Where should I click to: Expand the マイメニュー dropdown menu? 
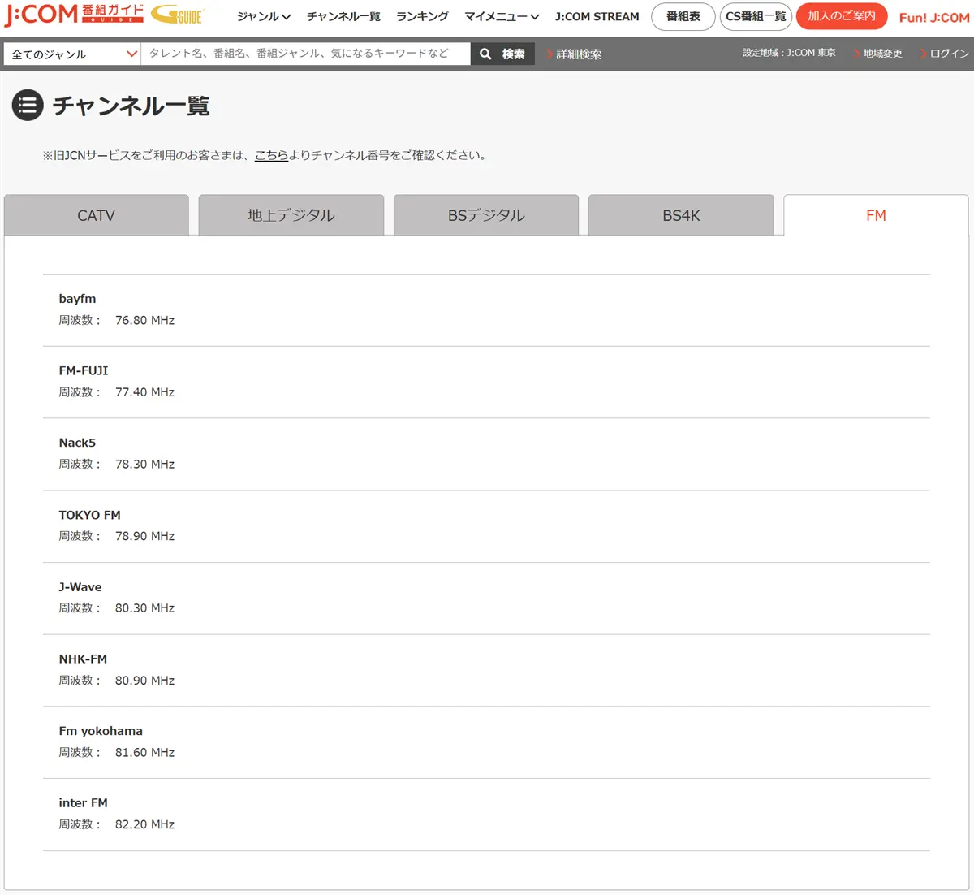[501, 16]
